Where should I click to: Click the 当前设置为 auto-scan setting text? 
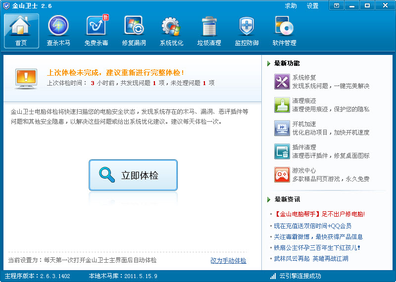pos(82,260)
